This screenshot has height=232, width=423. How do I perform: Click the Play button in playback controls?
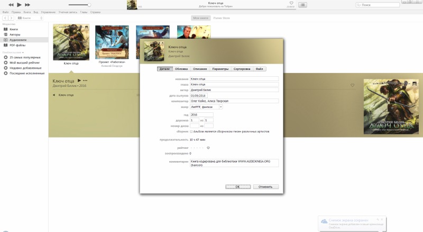20,5
